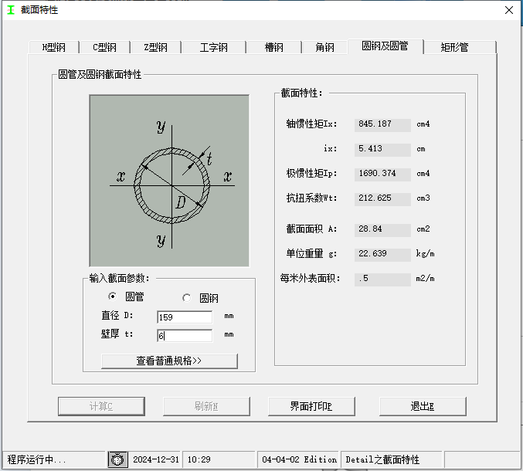This screenshot has height=471, width=523.
Task: Click the green I-beam title bar icon
Action: [11, 10]
